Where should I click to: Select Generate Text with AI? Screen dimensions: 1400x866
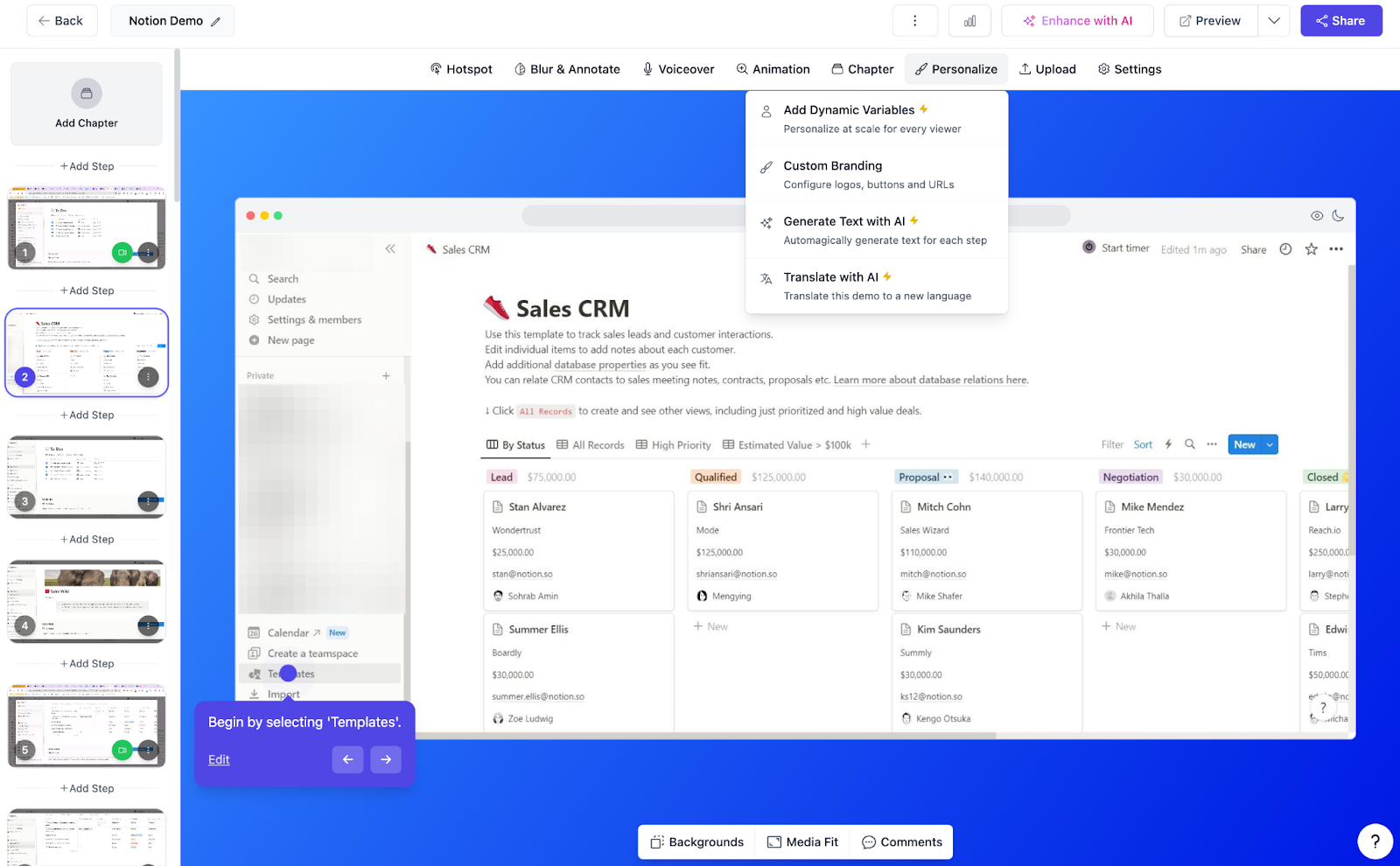[877, 231]
